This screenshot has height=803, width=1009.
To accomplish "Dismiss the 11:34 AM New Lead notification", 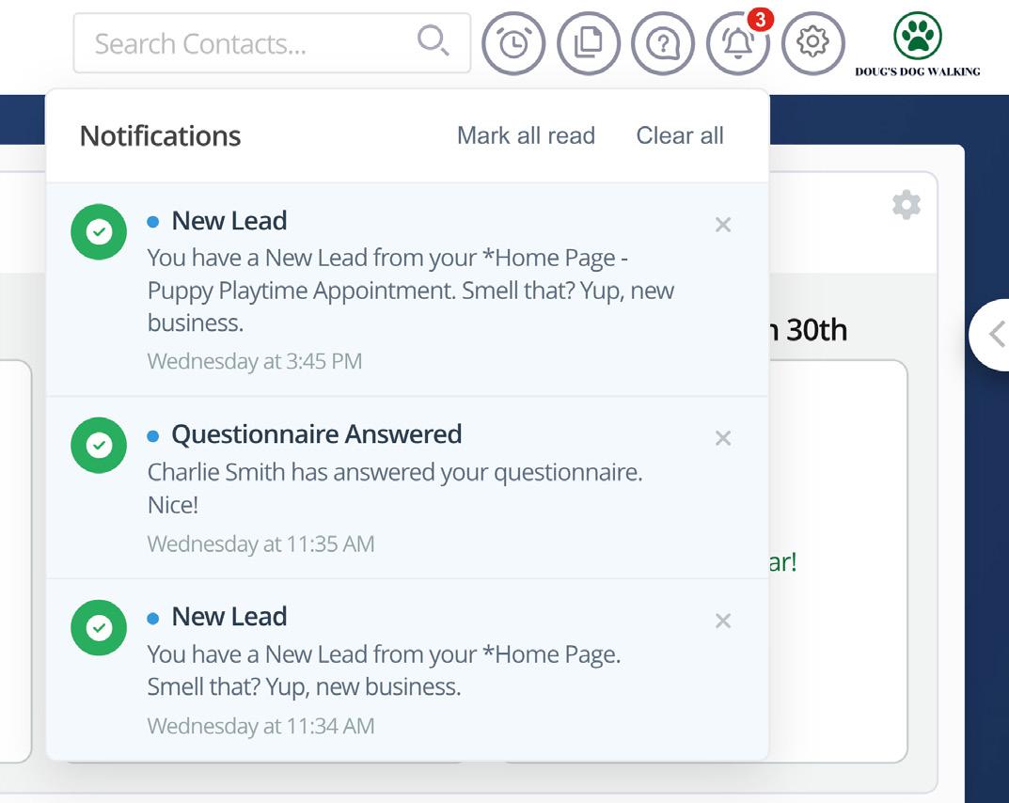I will tap(723, 621).
